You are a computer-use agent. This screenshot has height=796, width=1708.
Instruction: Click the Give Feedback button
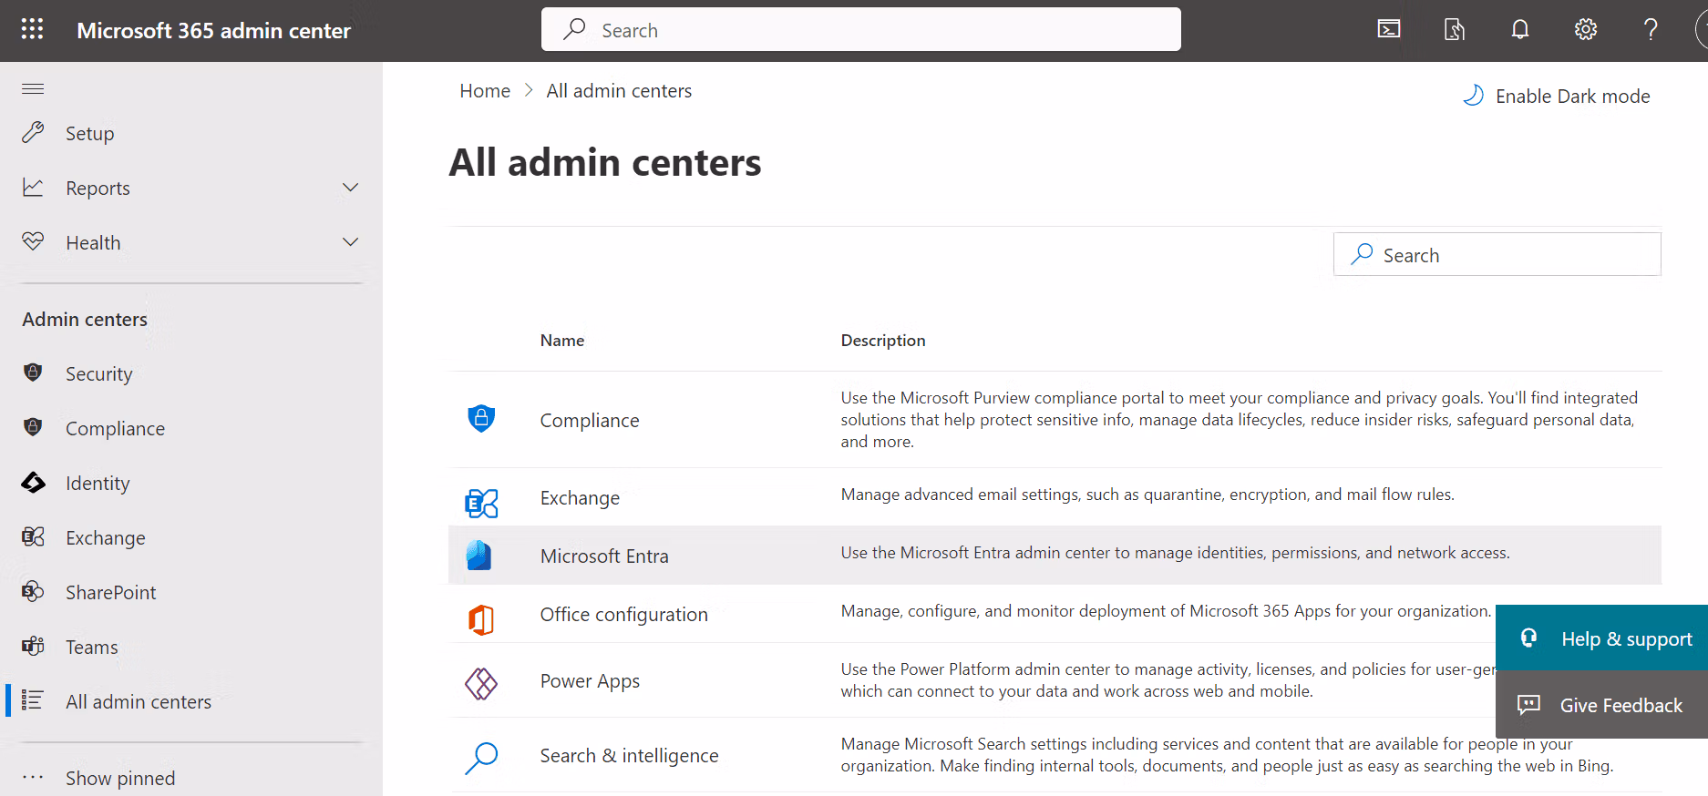[1606, 705]
